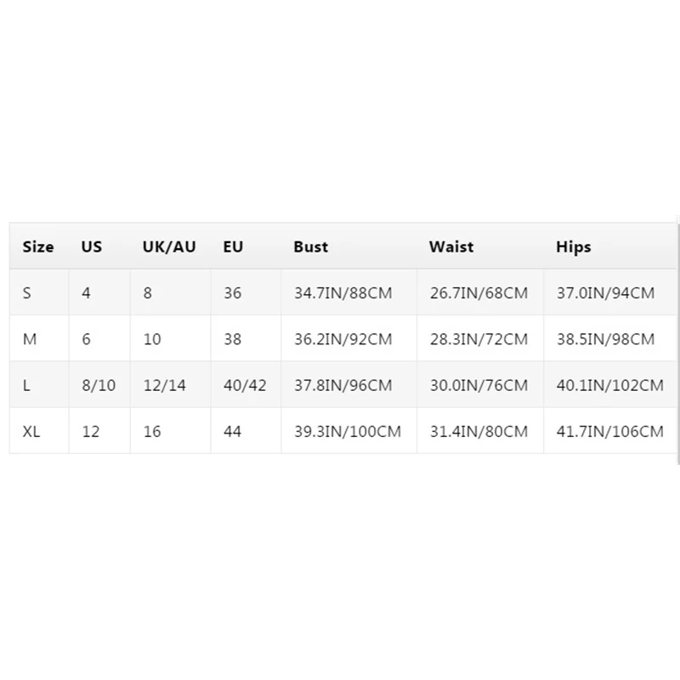Select the XL size row label
The height and width of the screenshot is (680, 680).
[x=31, y=432]
